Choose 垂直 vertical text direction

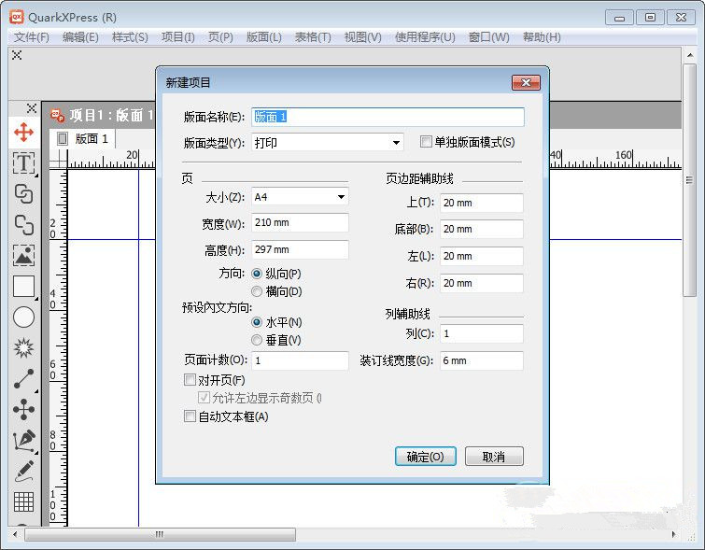click(257, 340)
